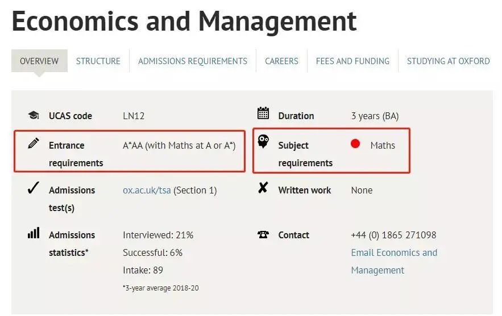502x316 pixels.
Task: Select the Overview tab
Action: [x=39, y=61]
